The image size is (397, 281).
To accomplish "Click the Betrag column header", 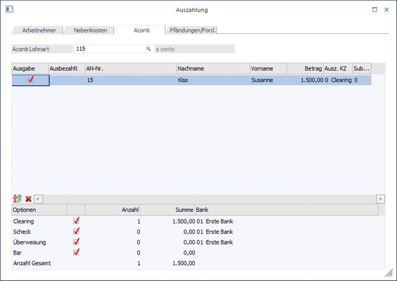I will (x=304, y=68).
